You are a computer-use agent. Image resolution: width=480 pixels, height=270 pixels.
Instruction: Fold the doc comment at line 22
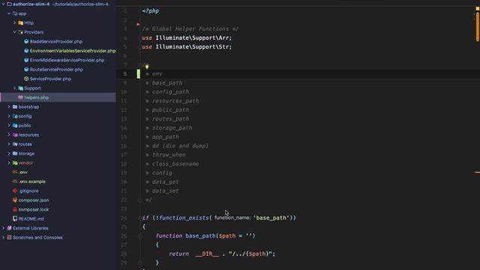[140, 200]
